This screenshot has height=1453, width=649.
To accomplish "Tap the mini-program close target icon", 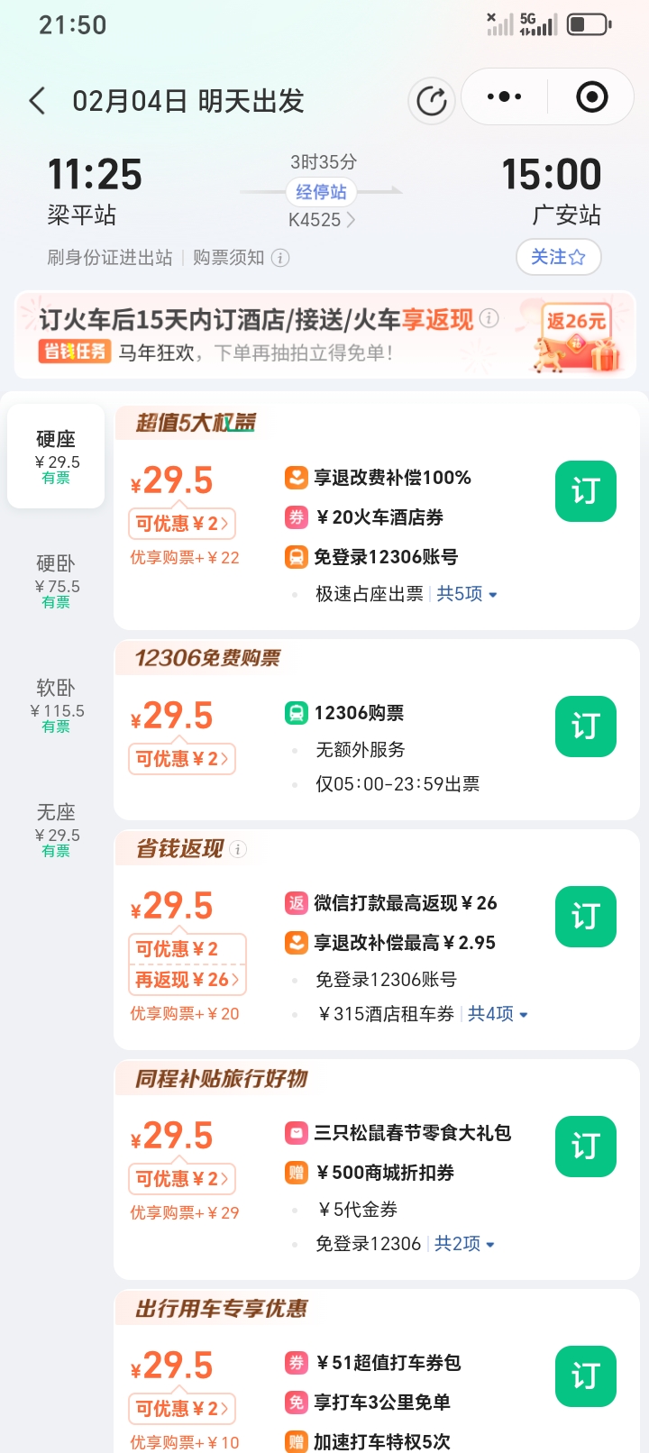I will pyautogui.click(x=591, y=97).
